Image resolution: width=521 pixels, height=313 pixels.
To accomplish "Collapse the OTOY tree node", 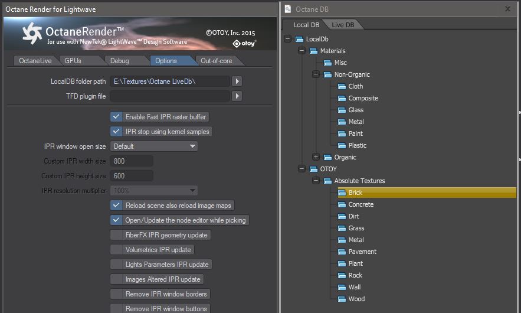I will pos(302,169).
